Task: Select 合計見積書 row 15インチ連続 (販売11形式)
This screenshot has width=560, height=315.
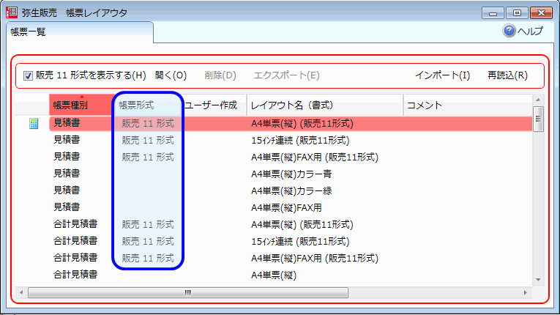Action: pos(291,241)
